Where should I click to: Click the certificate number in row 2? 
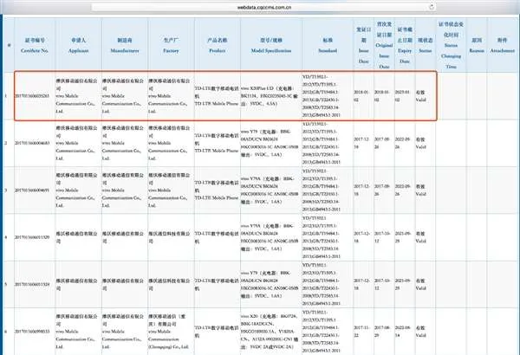pos(32,143)
